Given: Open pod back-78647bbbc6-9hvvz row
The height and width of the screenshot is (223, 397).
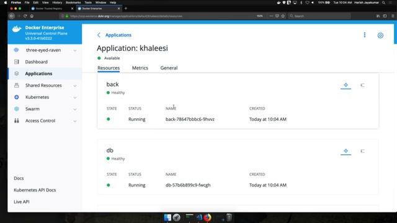Looking at the screenshot, I should (238, 119).
